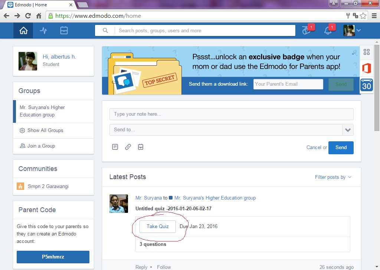This screenshot has height=270, width=380.
Task: Bookmark this page with the star icon
Action: pos(363,16)
